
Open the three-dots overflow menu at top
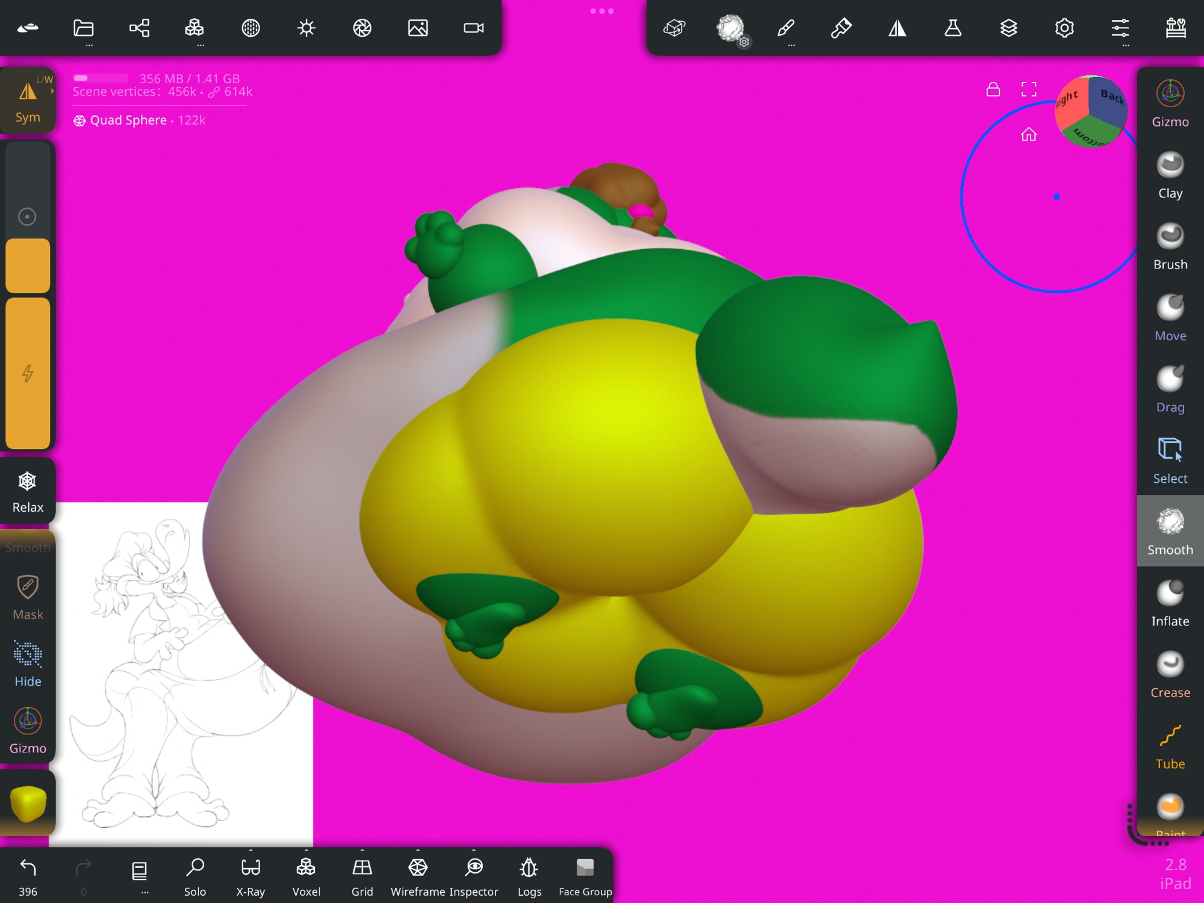(x=601, y=11)
